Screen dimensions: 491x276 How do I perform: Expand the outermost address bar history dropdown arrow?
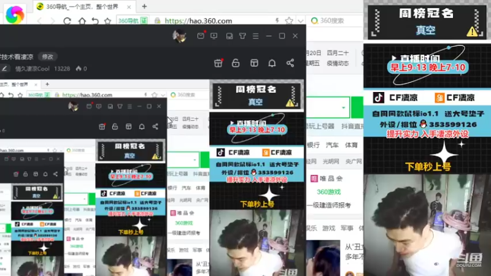300,21
